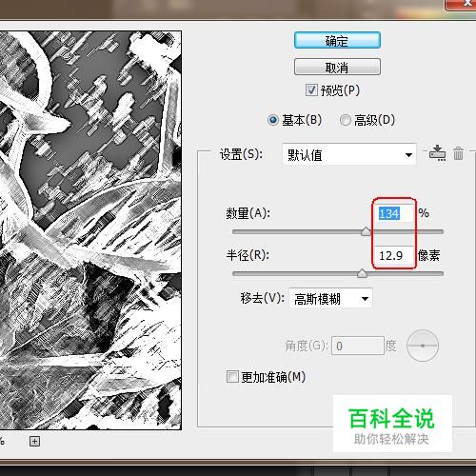The image size is (476, 476).
Task: Click the sharpen preview image
Action: (x=90, y=230)
